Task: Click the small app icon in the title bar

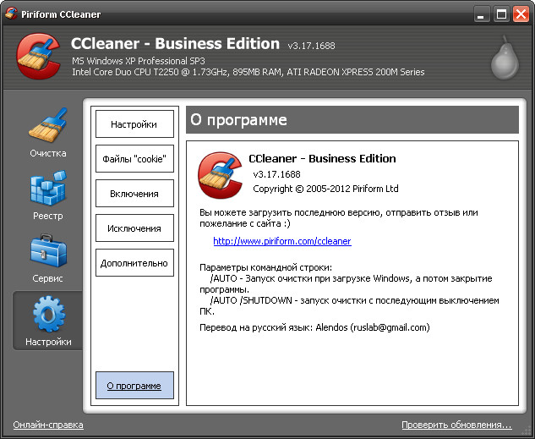Action: [x=11, y=14]
